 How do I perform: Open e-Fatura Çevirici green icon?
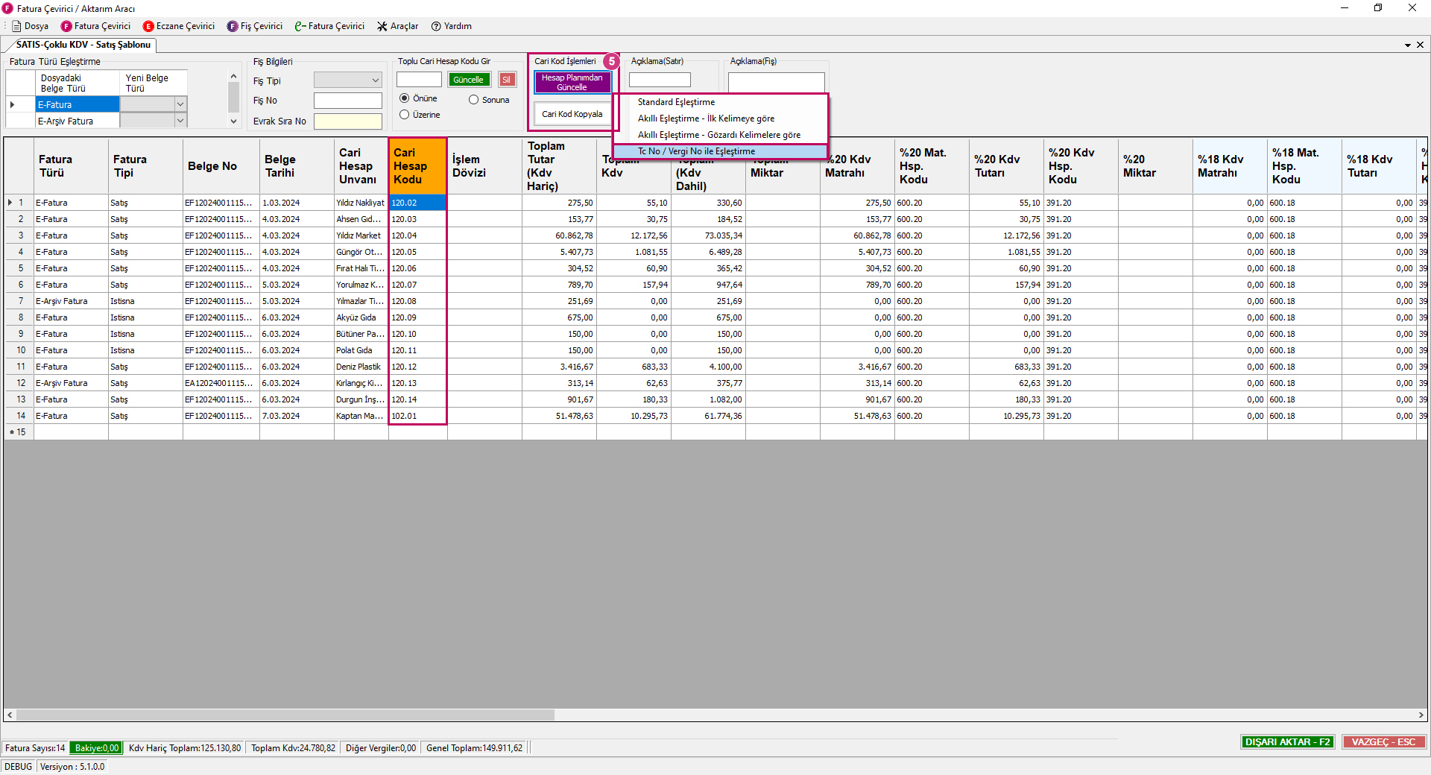(x=300, y=26)
